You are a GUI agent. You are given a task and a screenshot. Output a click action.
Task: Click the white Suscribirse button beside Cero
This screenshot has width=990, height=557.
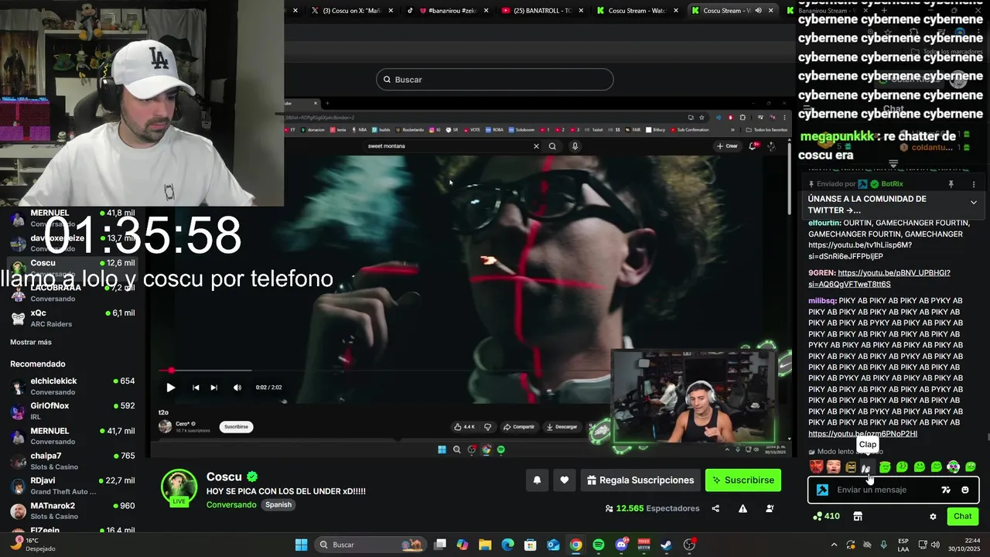tap(236, 426)
